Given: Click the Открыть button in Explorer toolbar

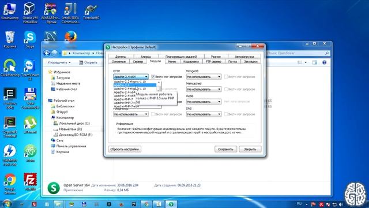Looking at the screenshot, I should 88,62.
